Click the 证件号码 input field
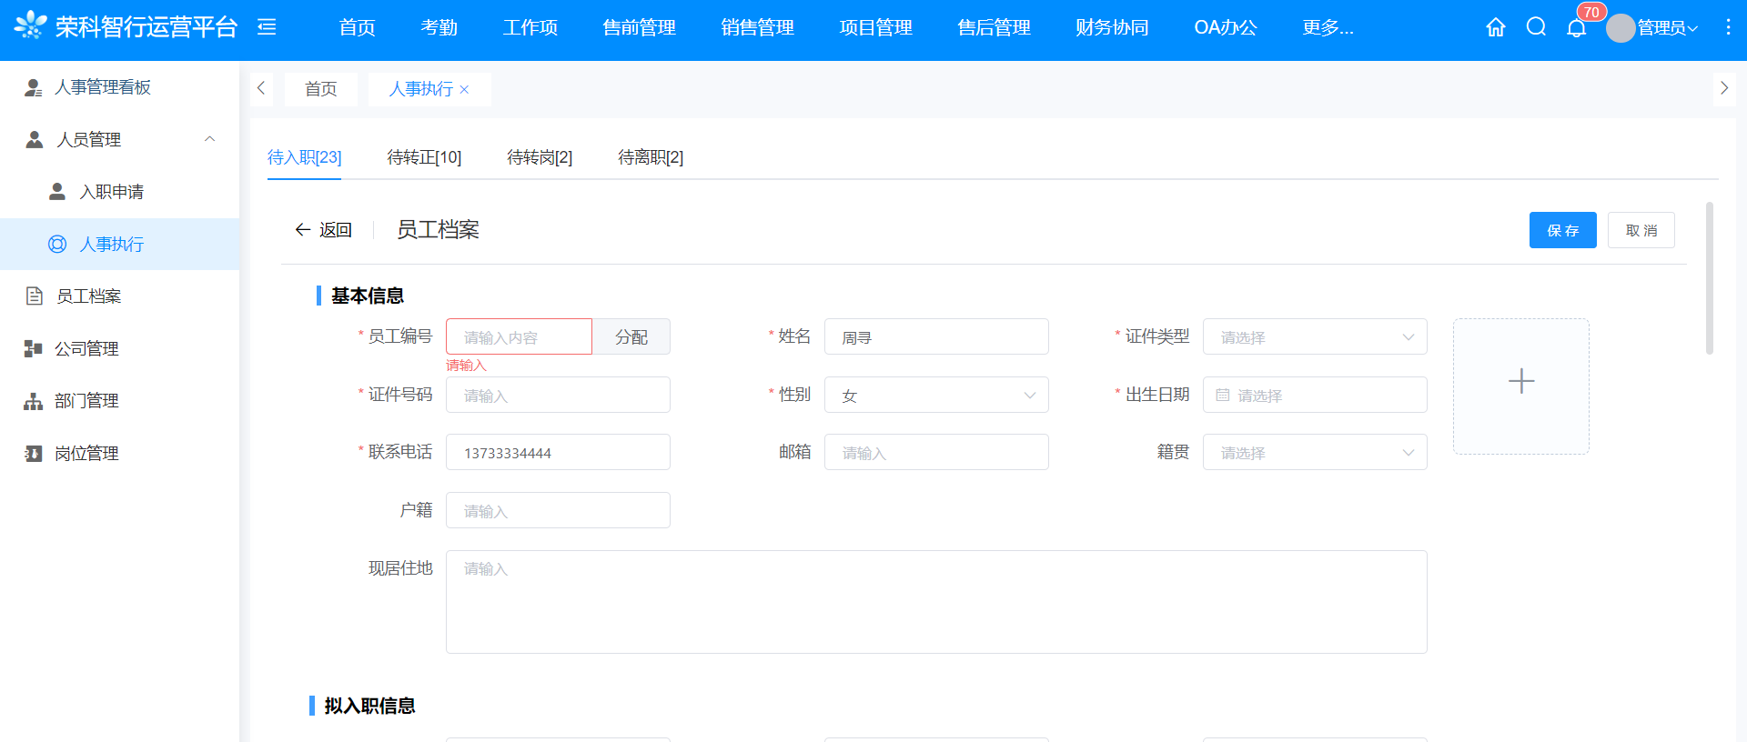The image size is (1747, 742). 558,396
